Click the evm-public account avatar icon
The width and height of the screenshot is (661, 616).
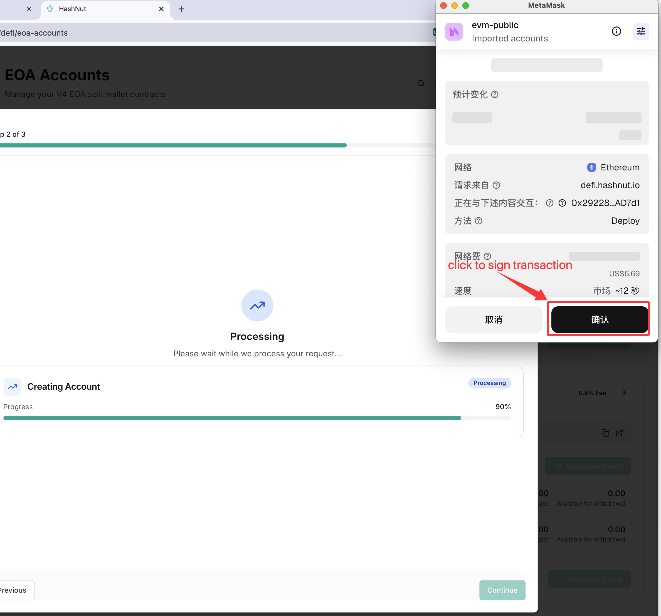[x=454, y=32]
